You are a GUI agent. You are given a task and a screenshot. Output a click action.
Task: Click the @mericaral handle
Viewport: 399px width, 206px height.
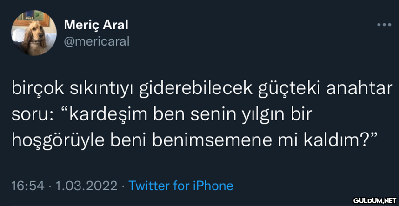pyautogui.click(x=96, y=41)
